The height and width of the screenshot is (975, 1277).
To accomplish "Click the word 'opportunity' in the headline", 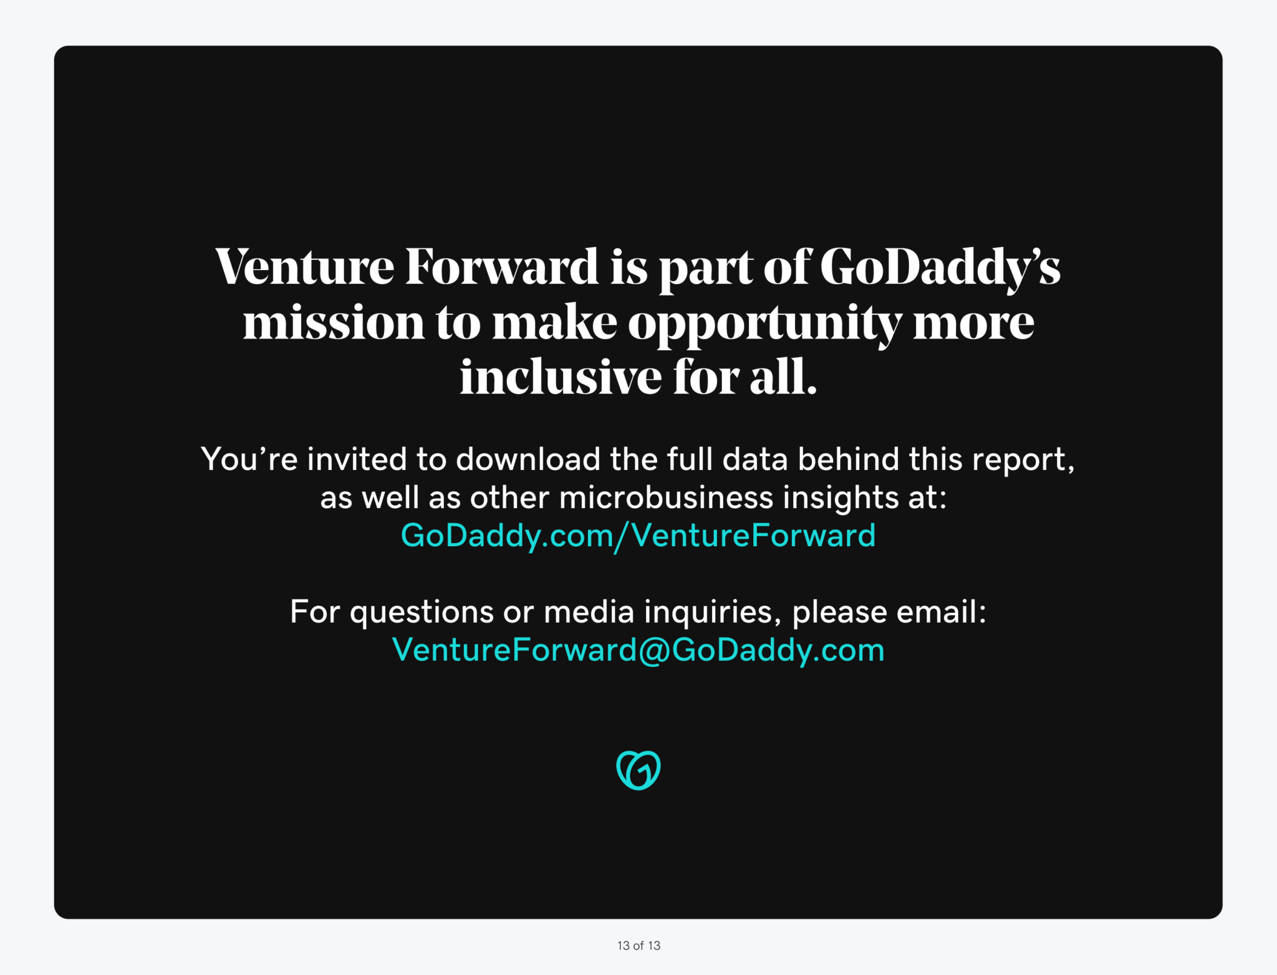I will 764,325.
